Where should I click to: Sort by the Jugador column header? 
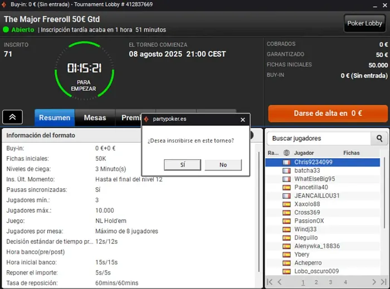(304, 153)
